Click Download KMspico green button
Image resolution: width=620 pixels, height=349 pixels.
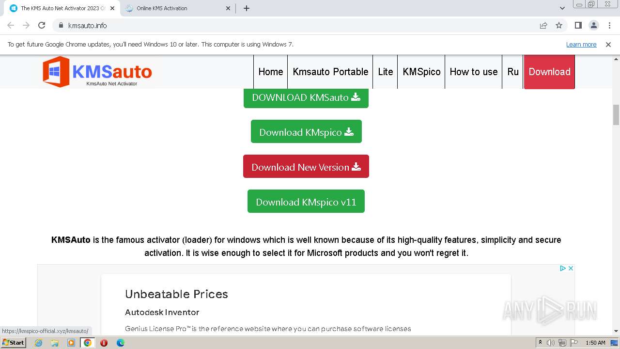[306, 131]
